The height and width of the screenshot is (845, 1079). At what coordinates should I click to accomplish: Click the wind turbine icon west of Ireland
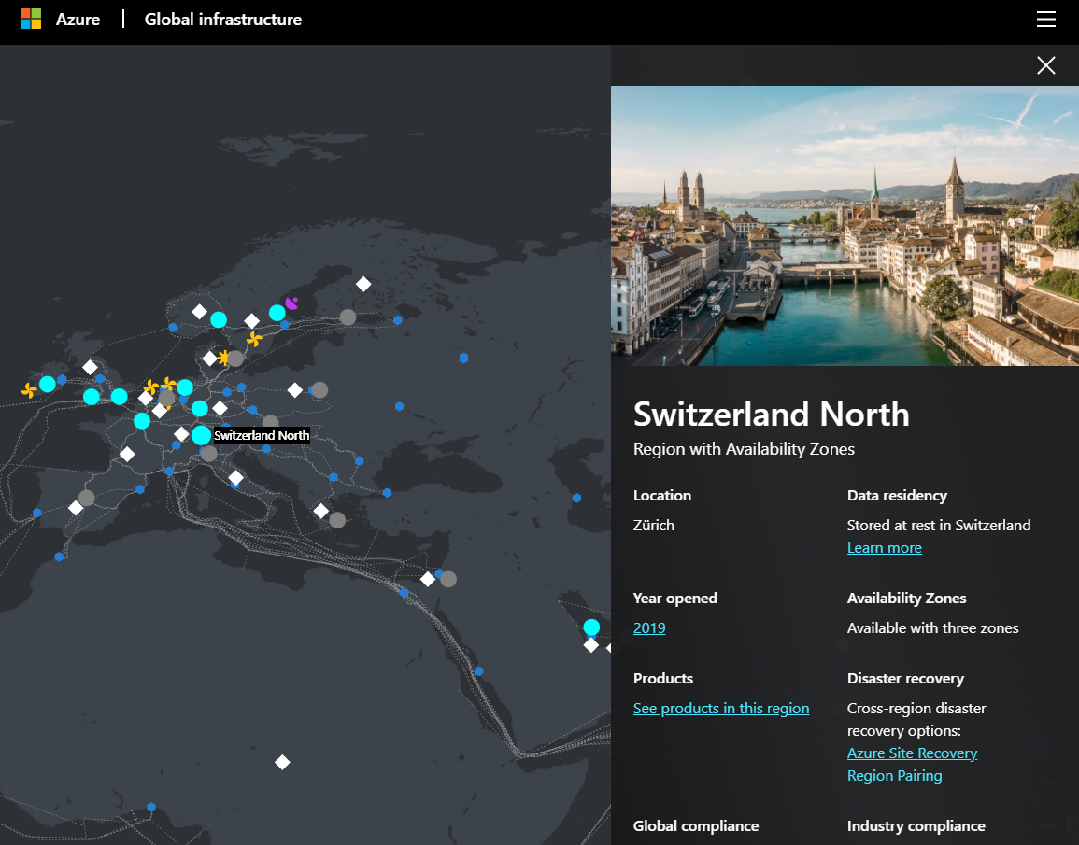coord(29,390)
